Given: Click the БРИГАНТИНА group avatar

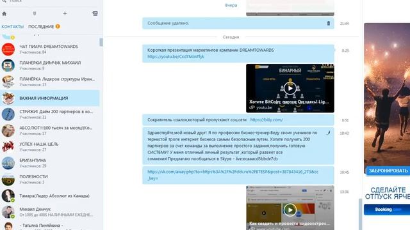Looking at the screenshot, I should (8, 163).
